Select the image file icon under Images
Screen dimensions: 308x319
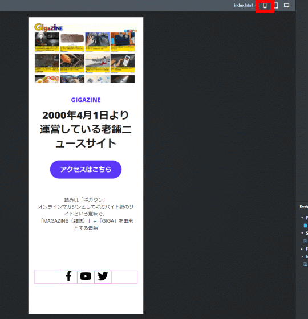(305, 264)
